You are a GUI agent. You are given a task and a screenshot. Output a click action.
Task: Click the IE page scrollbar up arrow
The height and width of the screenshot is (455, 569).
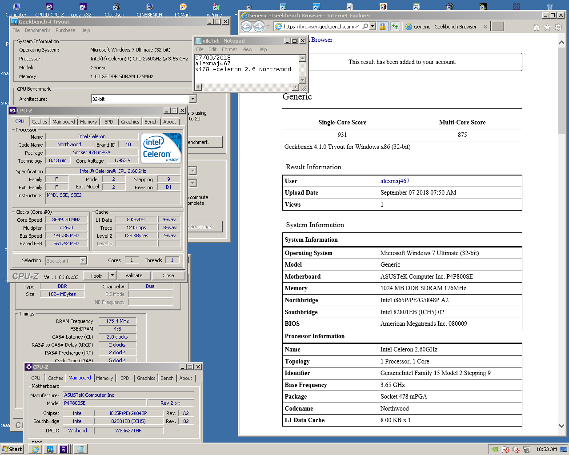(562, 43)
